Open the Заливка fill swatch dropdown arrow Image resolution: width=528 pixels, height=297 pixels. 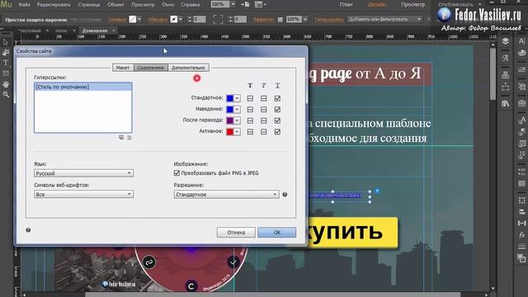coord(139,19)
